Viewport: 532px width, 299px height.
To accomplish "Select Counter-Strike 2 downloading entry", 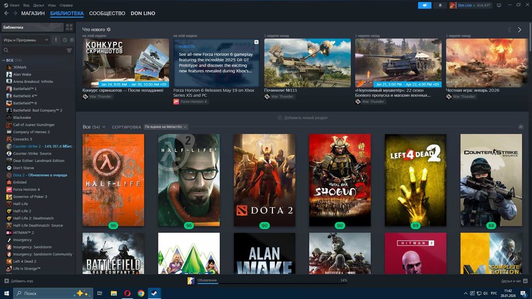I will [x=39, y=146].
